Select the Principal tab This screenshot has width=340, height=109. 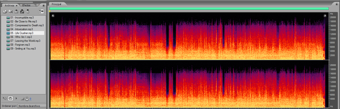pos(56,4)
